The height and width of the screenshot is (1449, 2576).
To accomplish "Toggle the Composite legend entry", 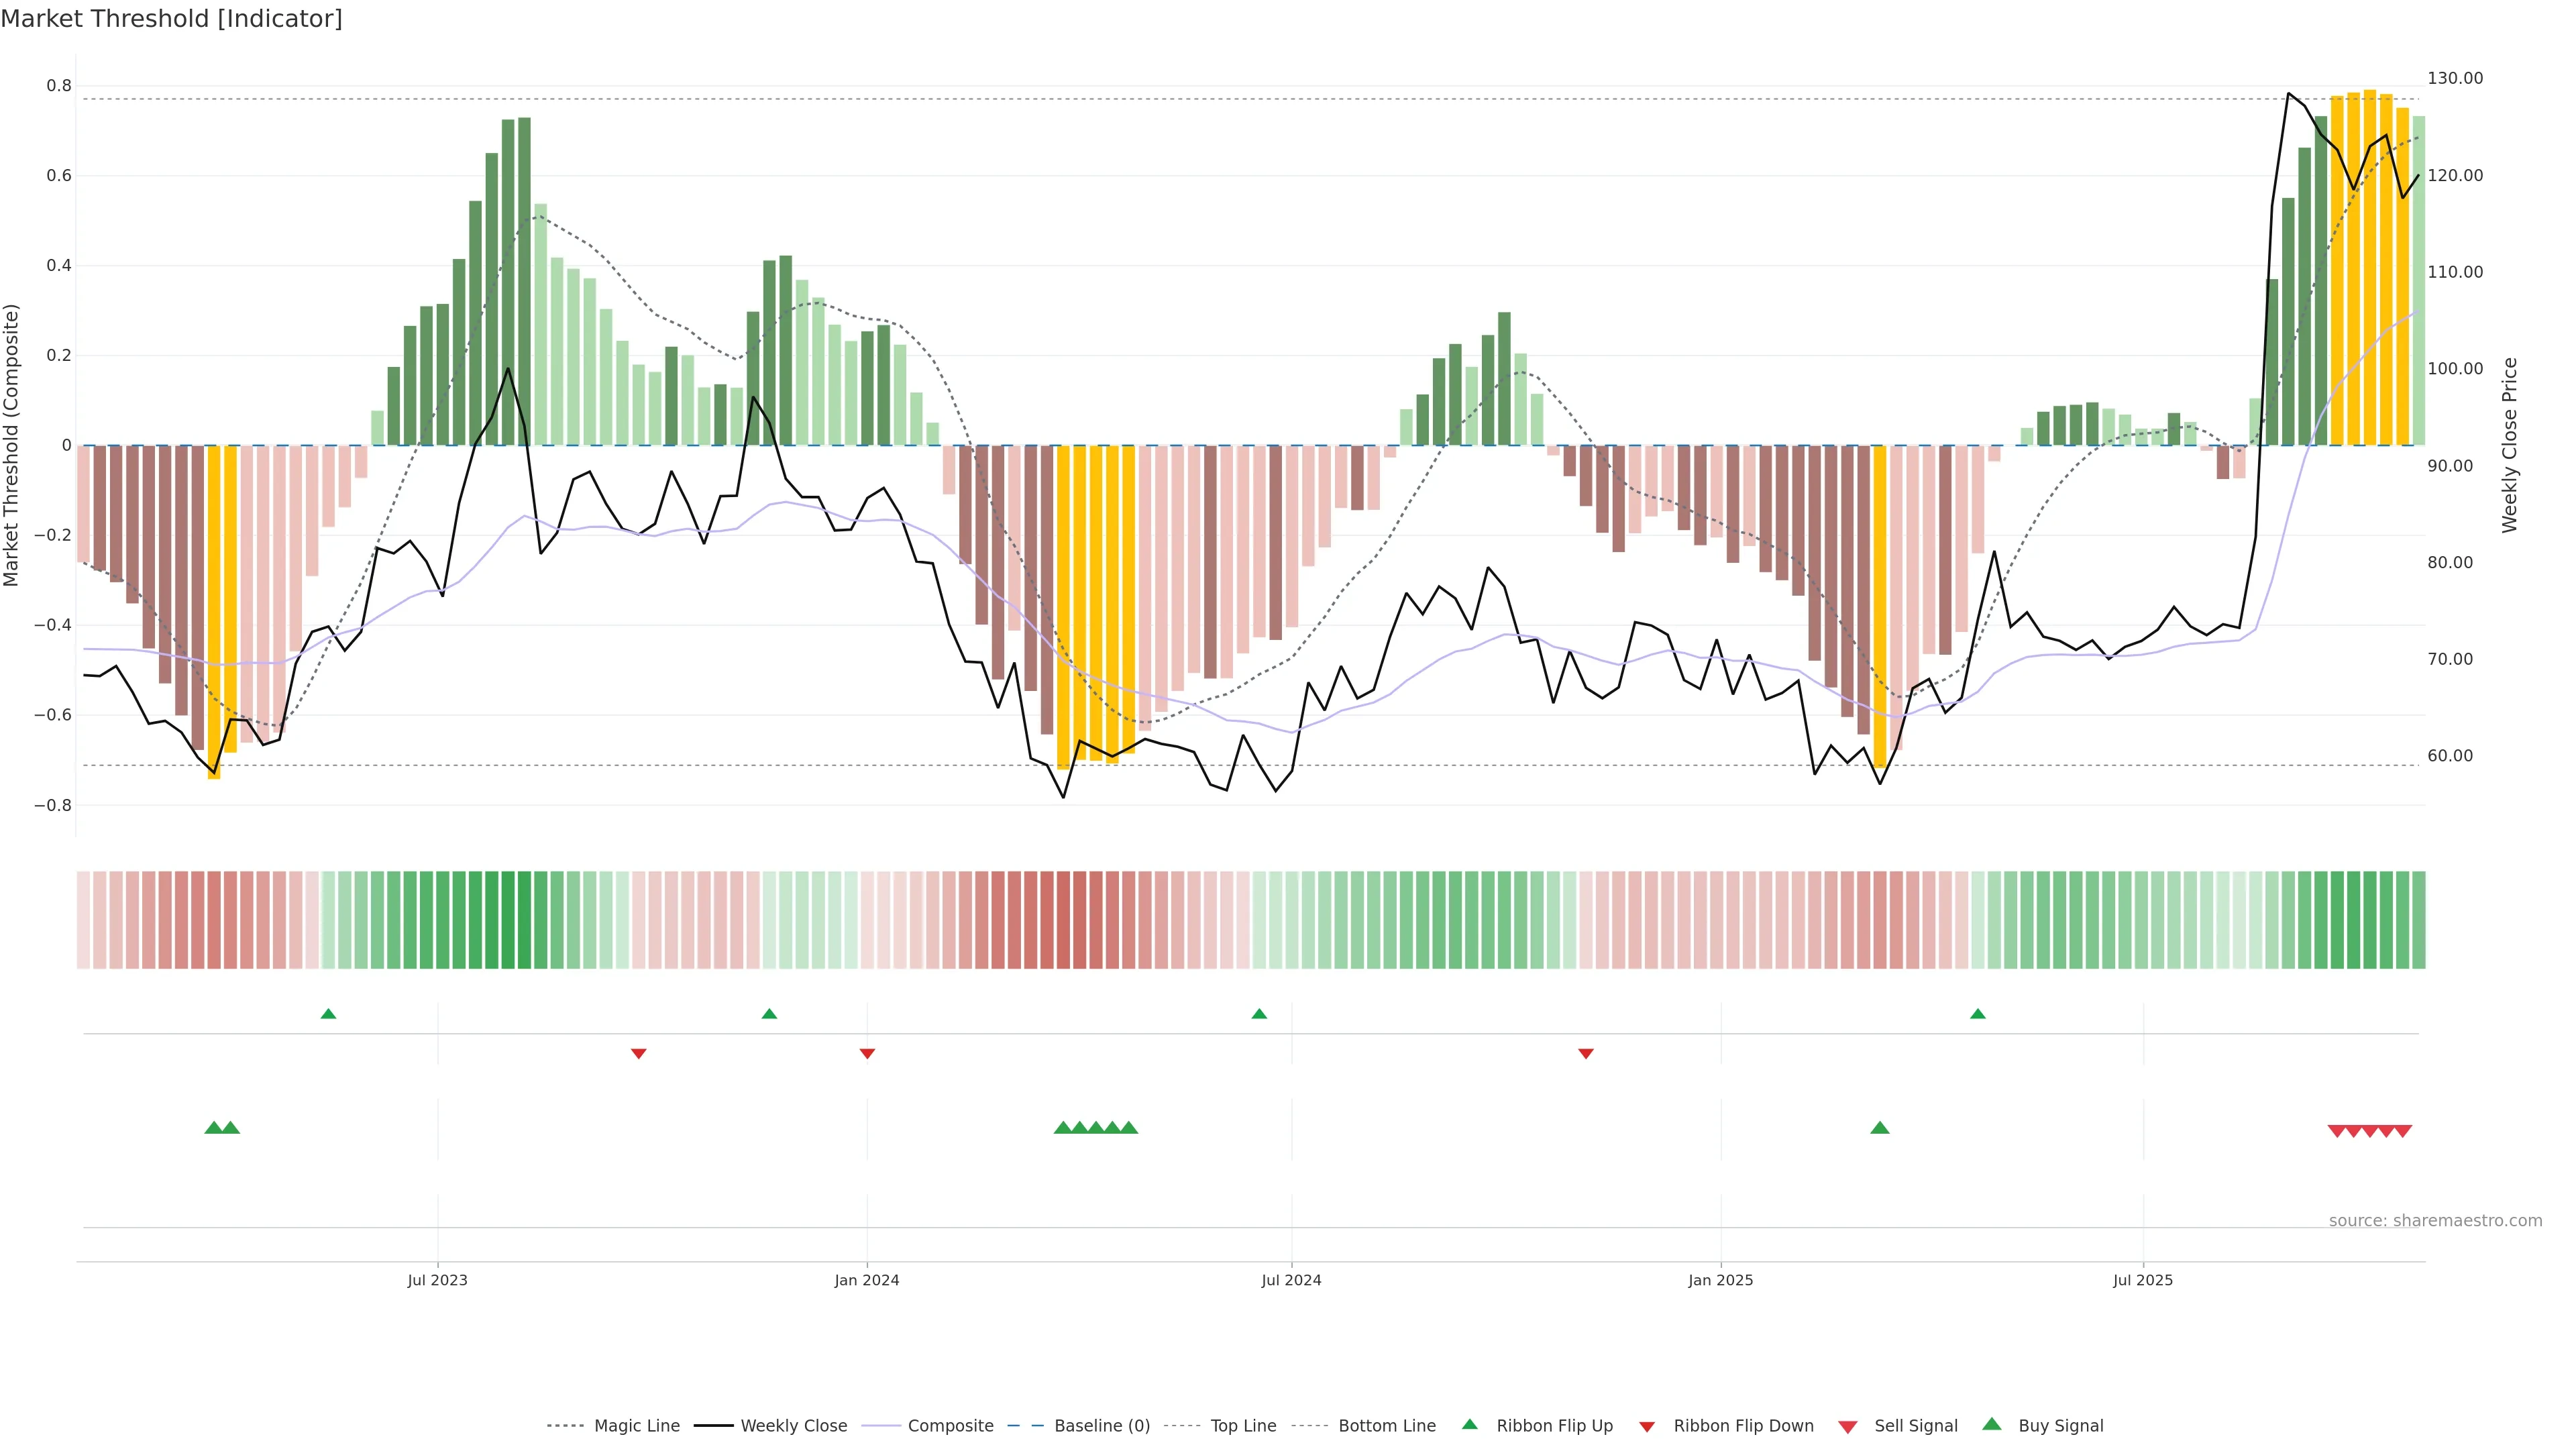I will click(x=950, y=1426).
